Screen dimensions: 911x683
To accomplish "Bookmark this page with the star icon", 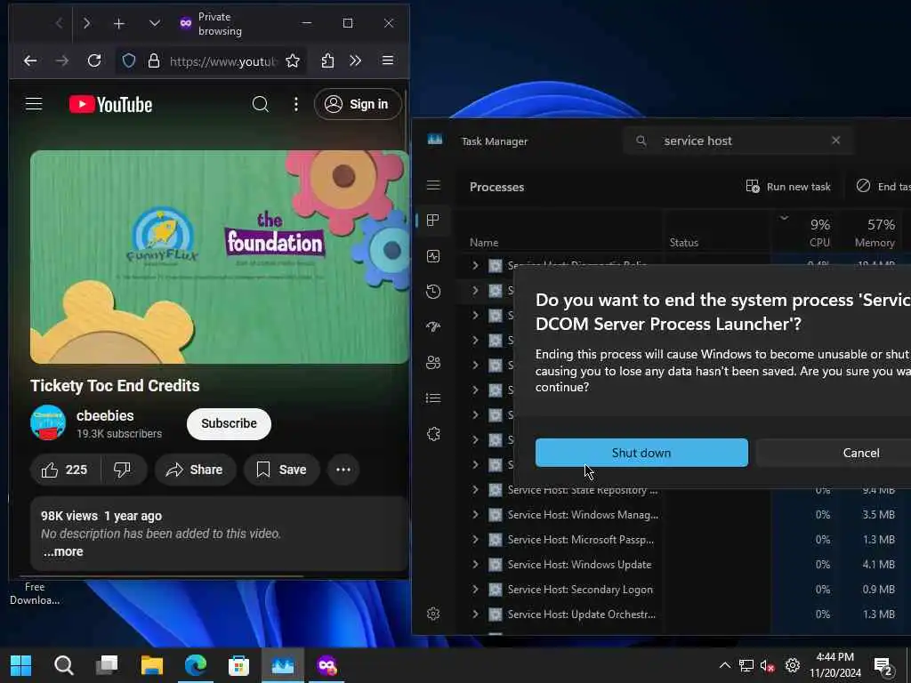I will tap(293, 60).
